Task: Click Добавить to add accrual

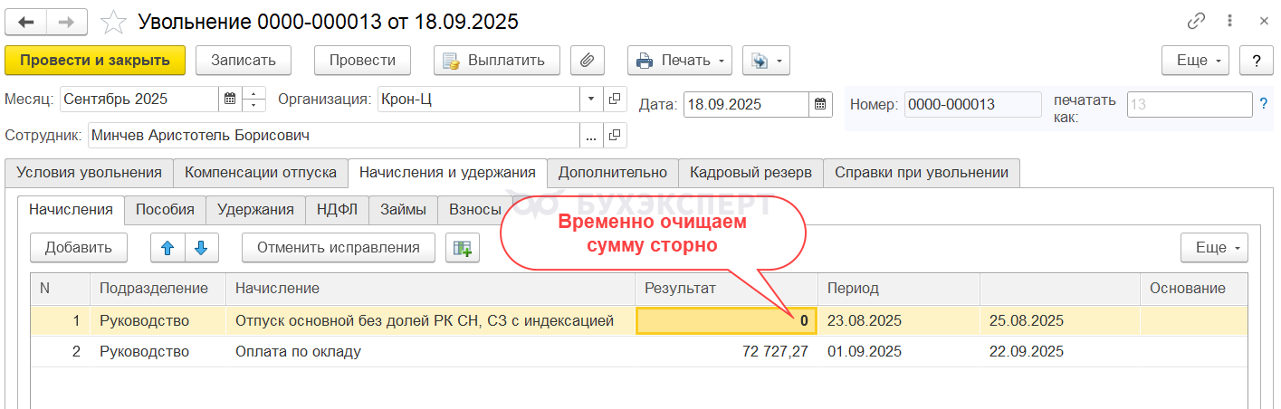Action: coord(79,247)
